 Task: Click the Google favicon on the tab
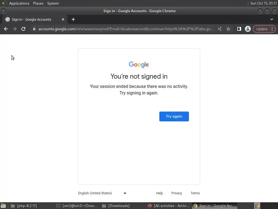tap(7, 19)
